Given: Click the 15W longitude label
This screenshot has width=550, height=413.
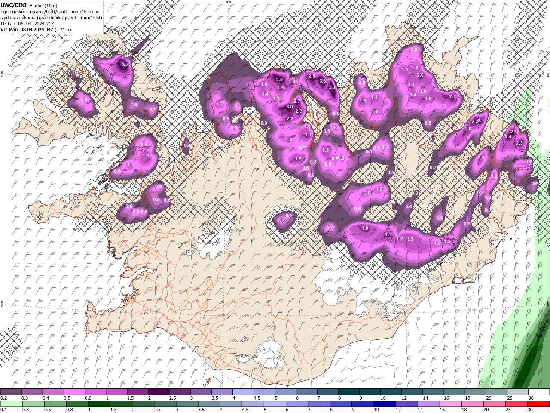Looking at the screenshot, I should click(455, 2).
